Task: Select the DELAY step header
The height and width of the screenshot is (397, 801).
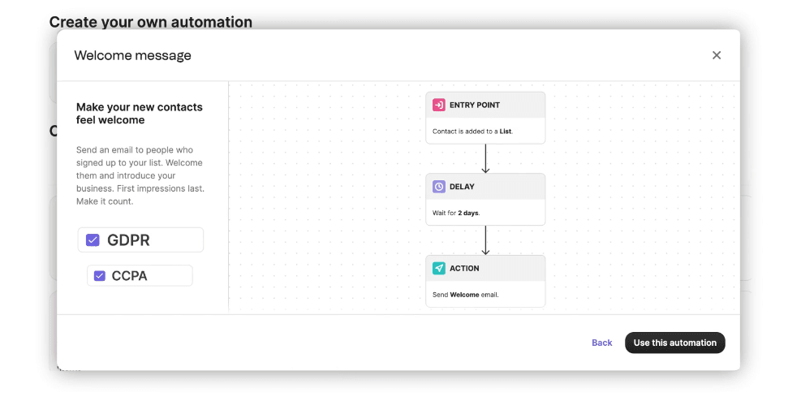Action: [462, 187]
